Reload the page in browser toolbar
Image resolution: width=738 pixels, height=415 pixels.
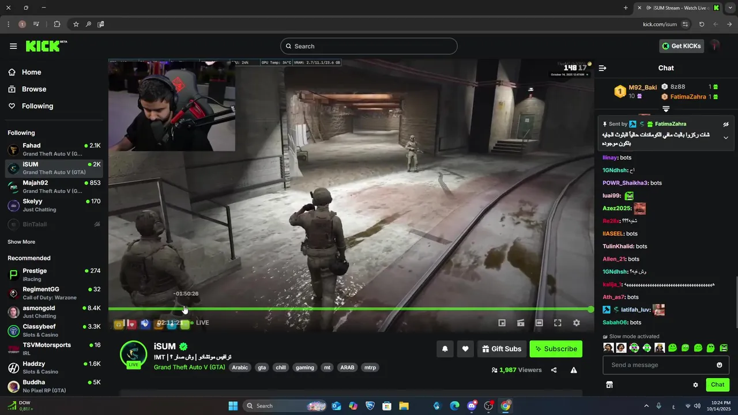702,24
